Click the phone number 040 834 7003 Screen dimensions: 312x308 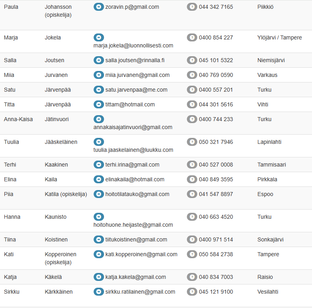[x=216, y=277]
